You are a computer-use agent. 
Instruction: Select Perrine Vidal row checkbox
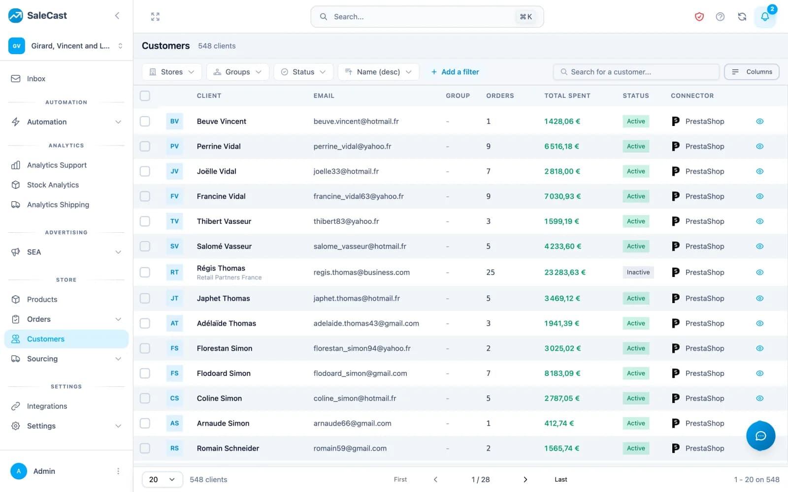coord(145,146)
